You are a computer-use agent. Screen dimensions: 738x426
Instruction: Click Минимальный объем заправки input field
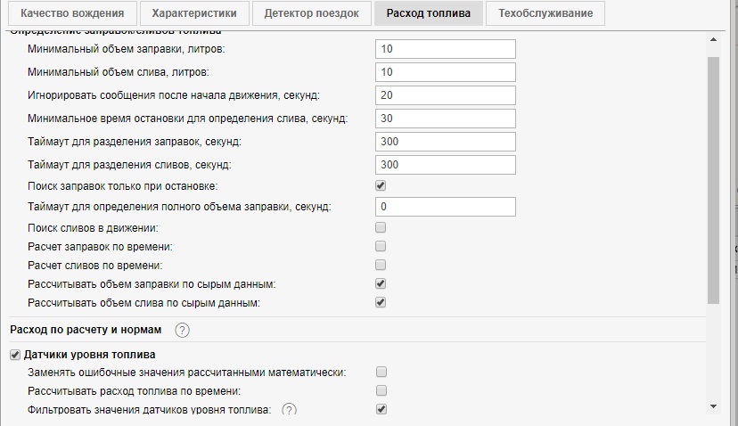(x=445, y=49)
